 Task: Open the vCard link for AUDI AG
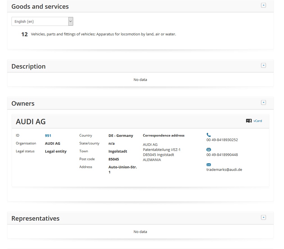[x=258, y=121]
